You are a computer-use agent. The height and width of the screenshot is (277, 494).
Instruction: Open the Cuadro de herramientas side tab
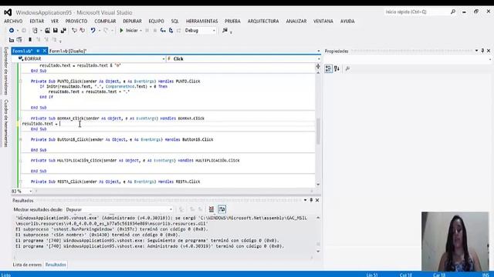(6, 123)
